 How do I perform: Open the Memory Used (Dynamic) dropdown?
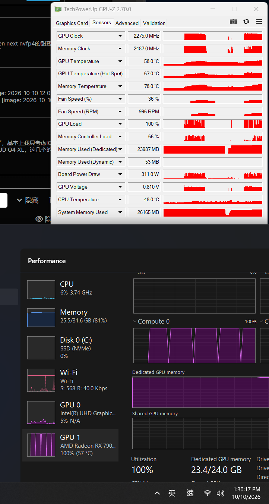(120, 162)
